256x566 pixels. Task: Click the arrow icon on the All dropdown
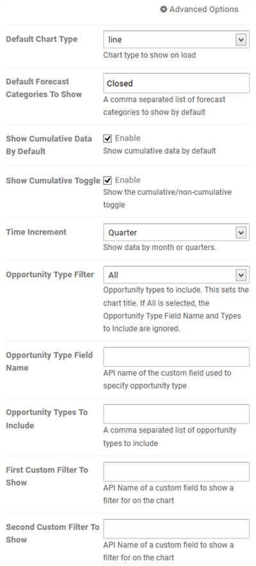pos(241,275)
